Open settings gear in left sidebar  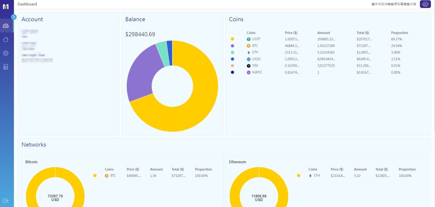click(x=6, y=53)
